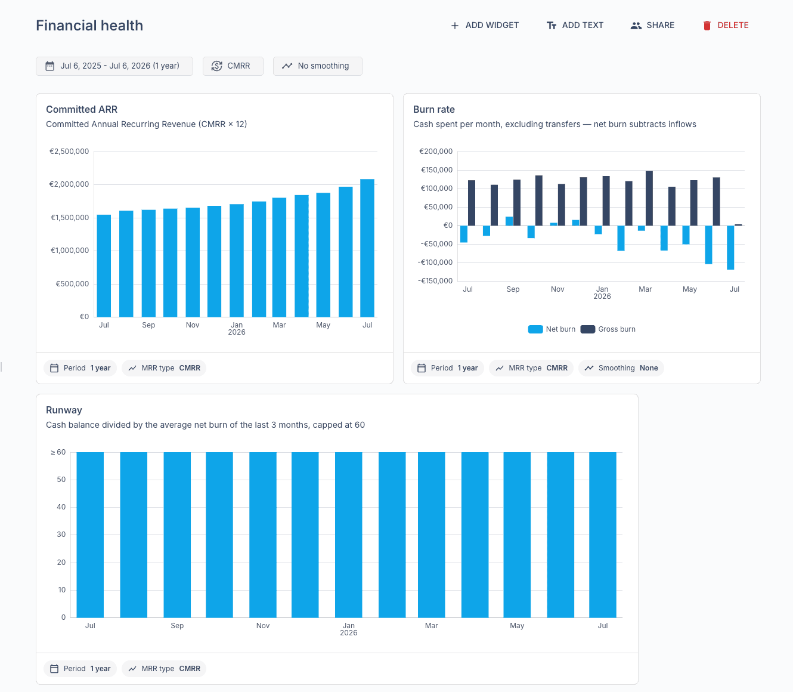This screenshot has height=692, width=793.
Task: Click the Committed ARR widget title
Action: click(x=82, y=109)
